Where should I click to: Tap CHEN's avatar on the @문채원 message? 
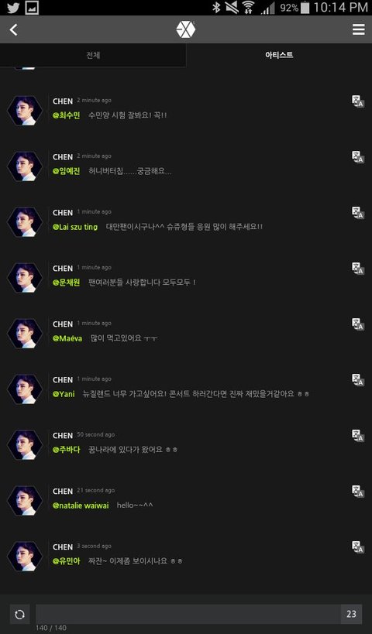pos(25,278)
